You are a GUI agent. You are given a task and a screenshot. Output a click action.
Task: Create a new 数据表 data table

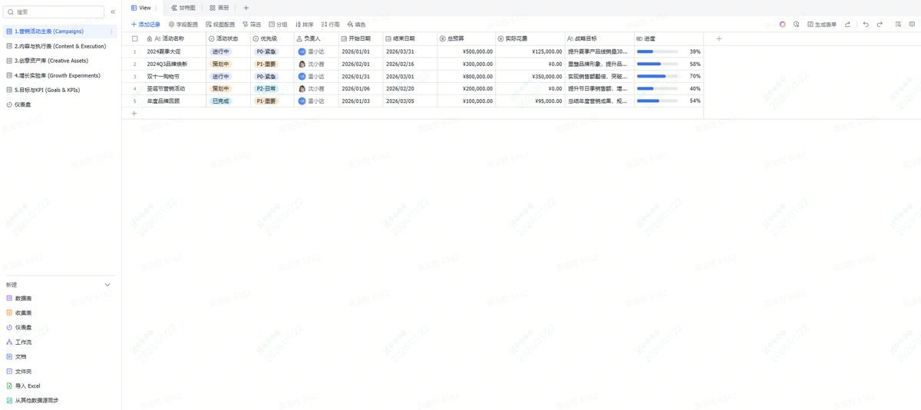coord(19,298)
